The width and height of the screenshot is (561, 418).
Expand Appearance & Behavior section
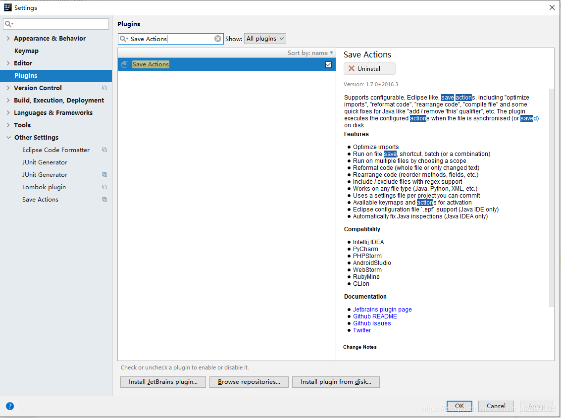point(8,38)
